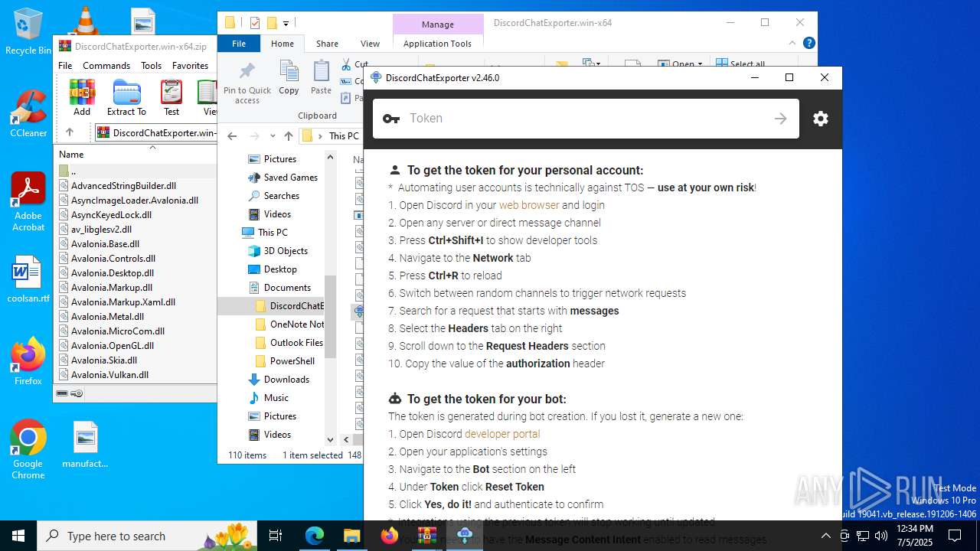Click WinRAR Extract To button

(x=126, y=98)
